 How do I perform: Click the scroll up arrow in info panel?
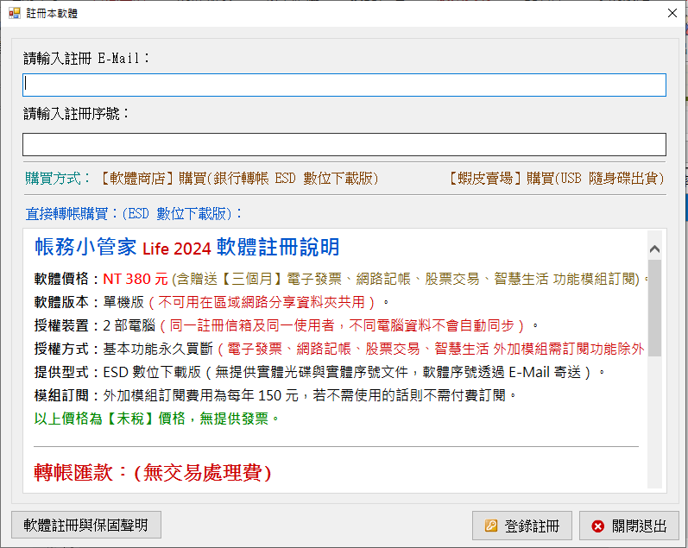tap(654, 249)
